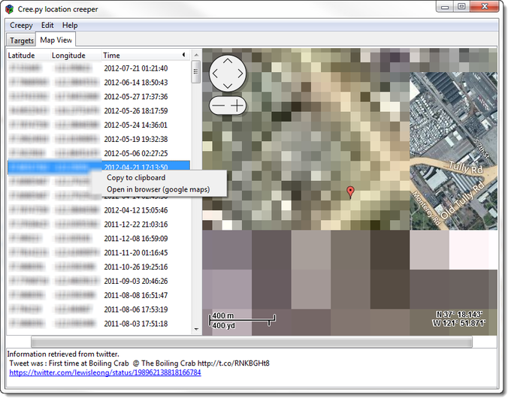This screenshot has width=511, height=401.
Task: Select row with time 2011-12-08 16:59:09
Action: (x=98, y=239)
